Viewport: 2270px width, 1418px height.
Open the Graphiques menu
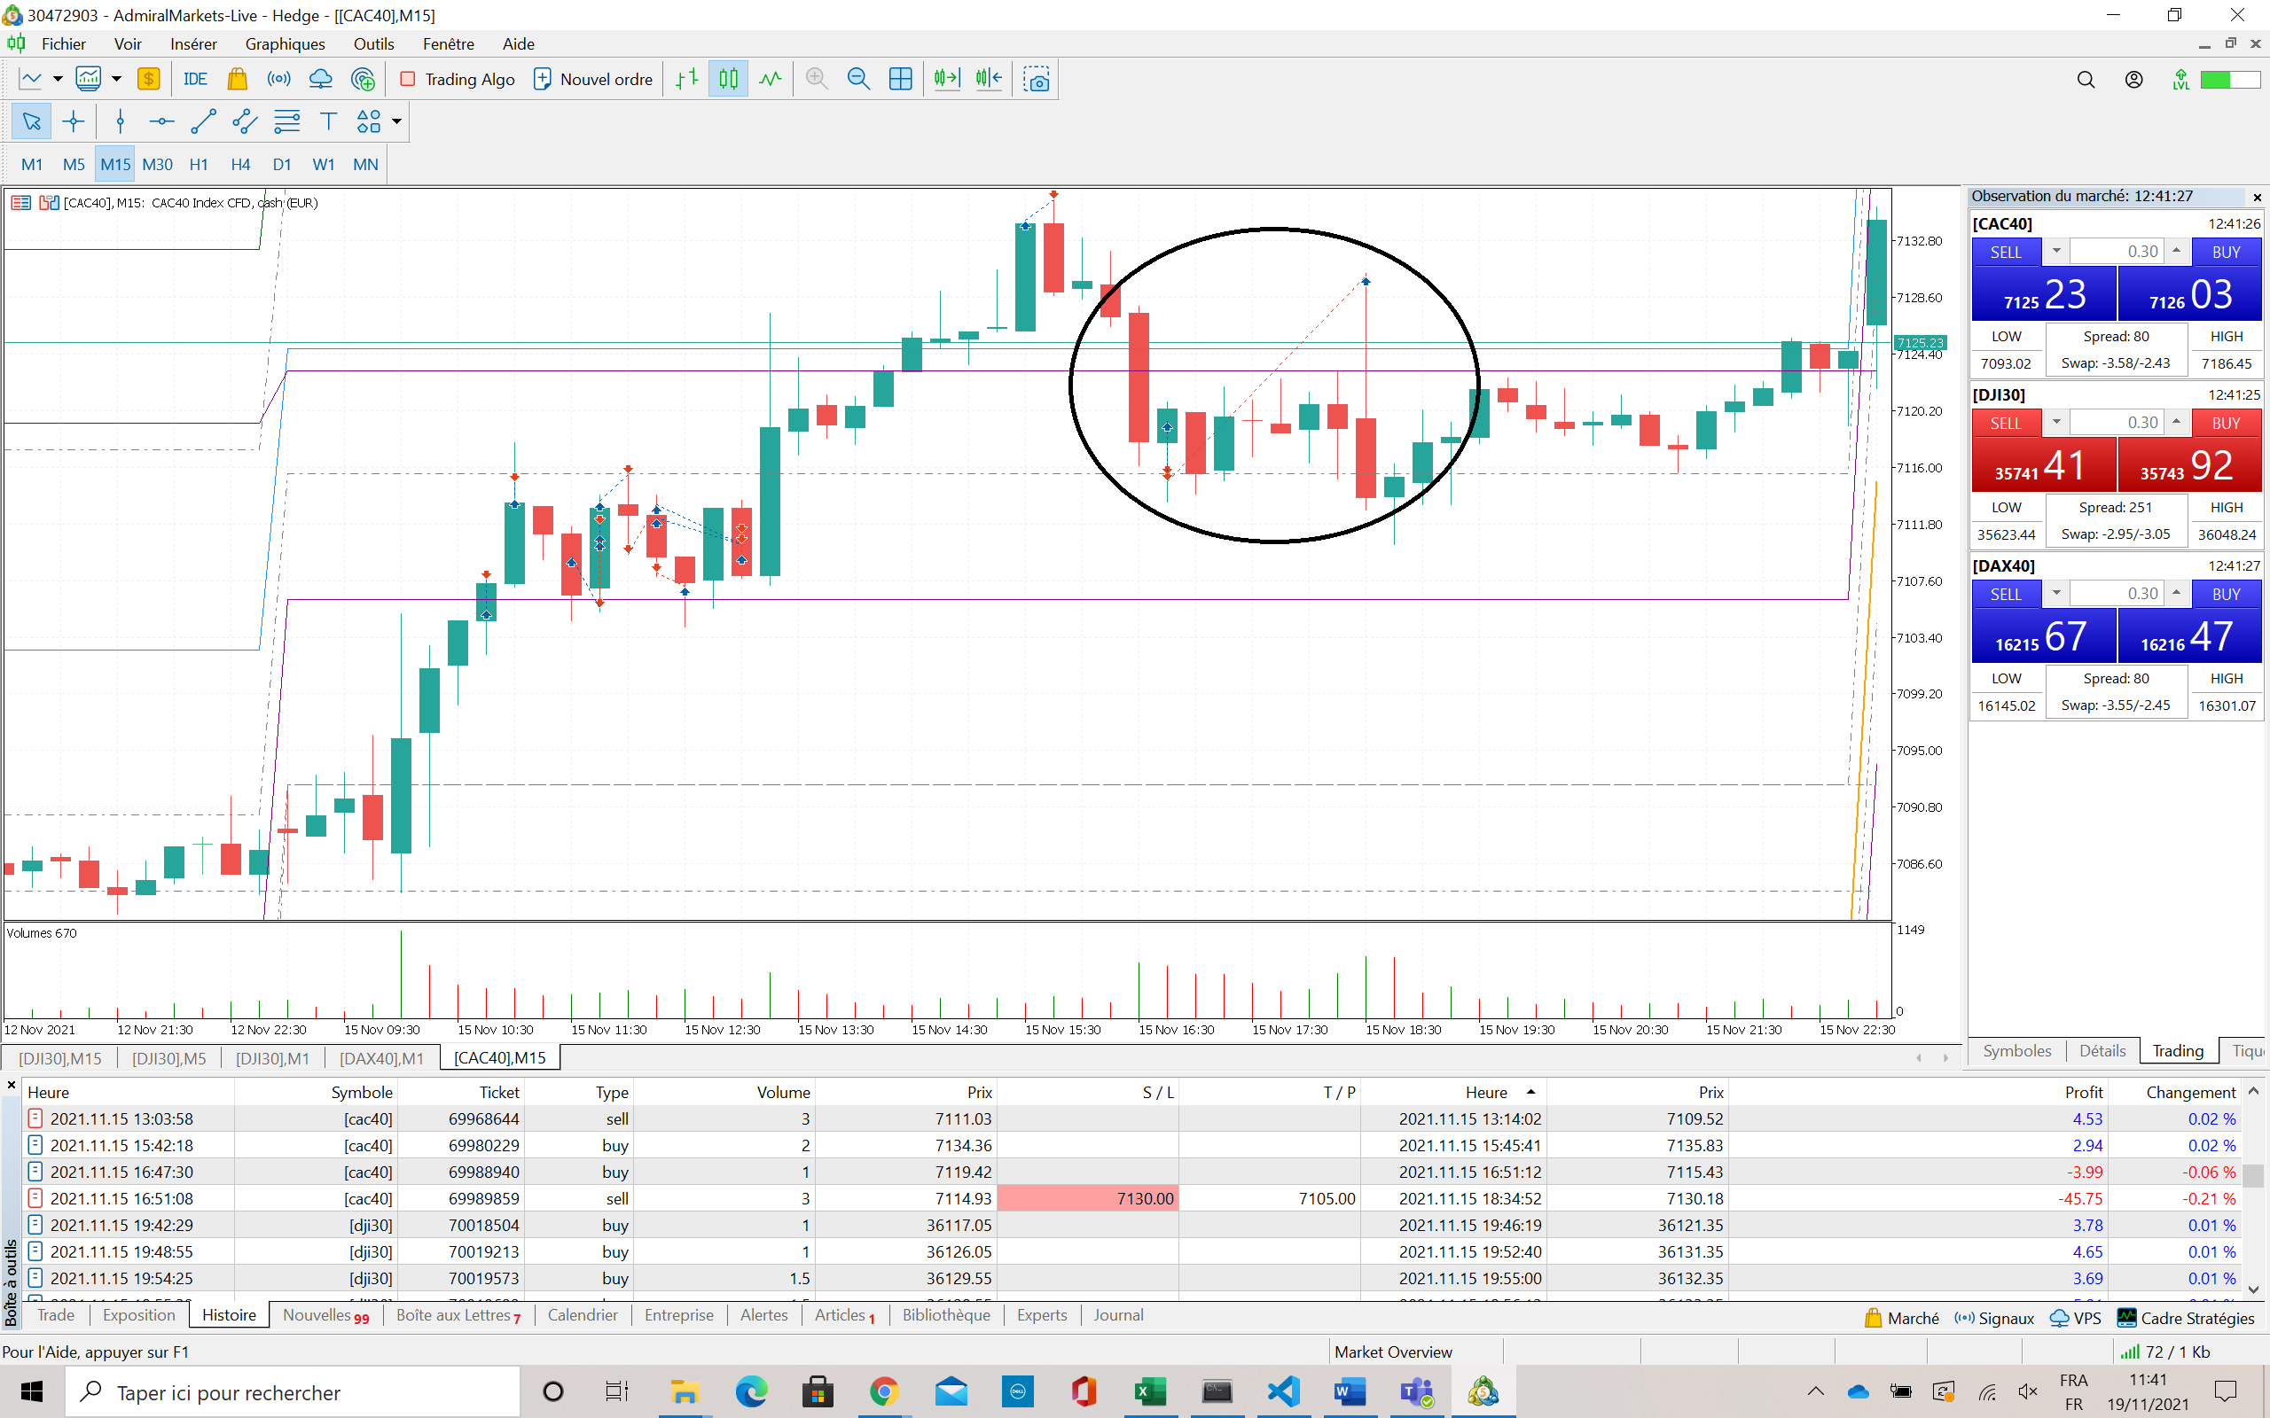[285, 44]
